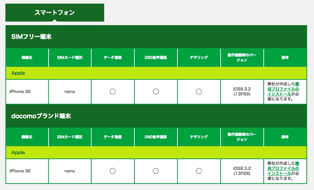Click the docomoブランド端末 section heading

pos(41,116)
